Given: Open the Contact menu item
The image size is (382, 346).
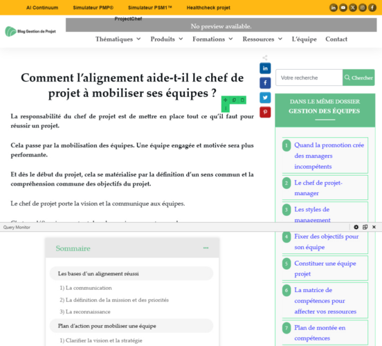Looking at the screenshot, I should [x=336, y=39].
